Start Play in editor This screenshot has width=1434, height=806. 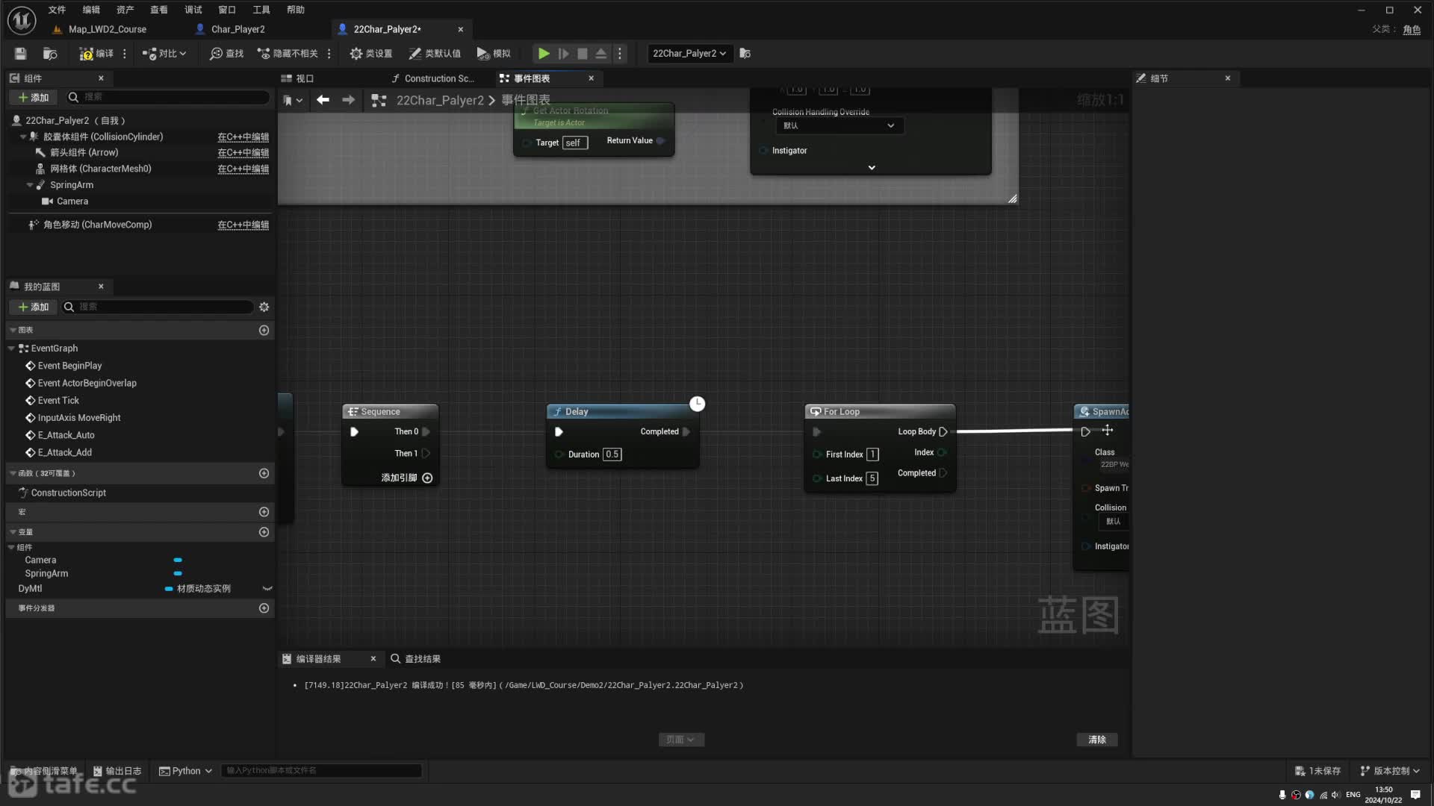[x=544, y=53]
